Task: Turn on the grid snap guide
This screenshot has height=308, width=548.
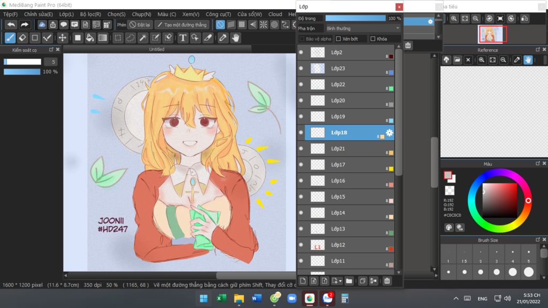Action: coord(241,25)
